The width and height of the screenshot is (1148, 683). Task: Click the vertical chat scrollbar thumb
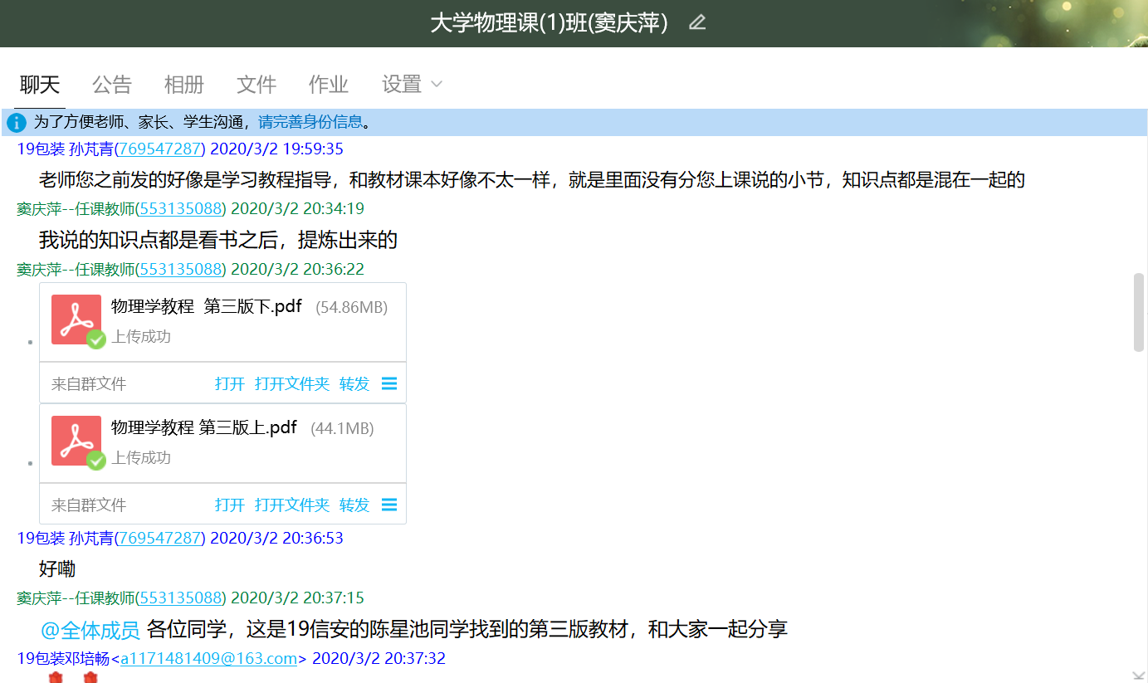(x=1138, y=312)
